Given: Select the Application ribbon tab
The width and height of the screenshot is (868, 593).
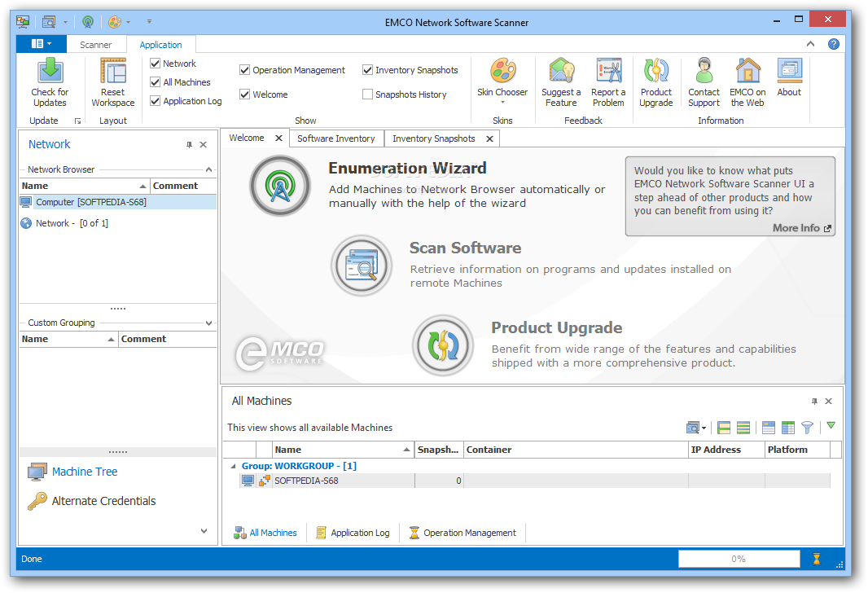Looking at the screenshot, I should (160, 45).
